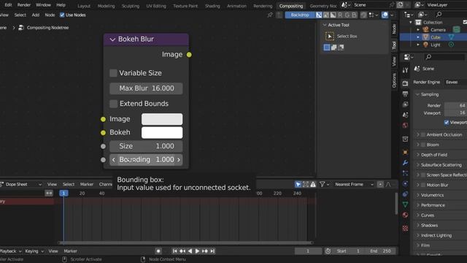Click the Max Blur value field
Screen dimensions: 467x263
pos(146,88)
